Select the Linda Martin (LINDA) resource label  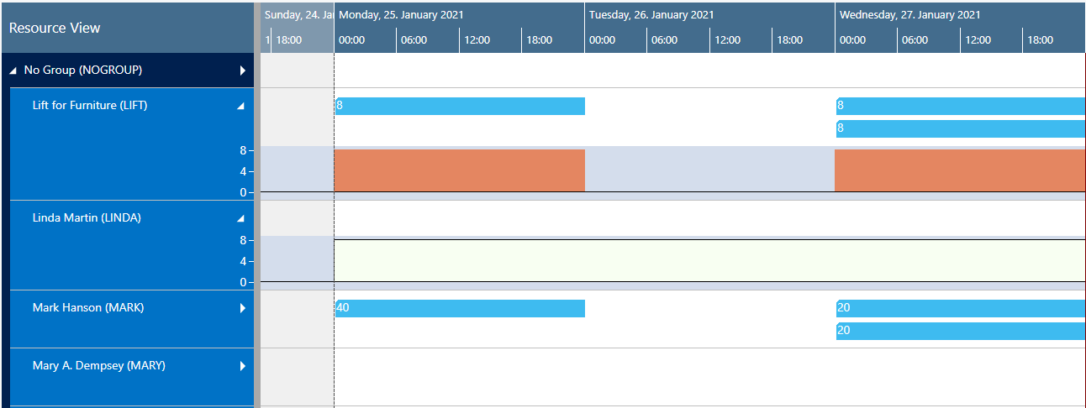click(x=87, y=218)
